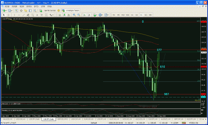Toggle the Data Window icon
This screenshot has height=125, width=208.
click(21, 11)
